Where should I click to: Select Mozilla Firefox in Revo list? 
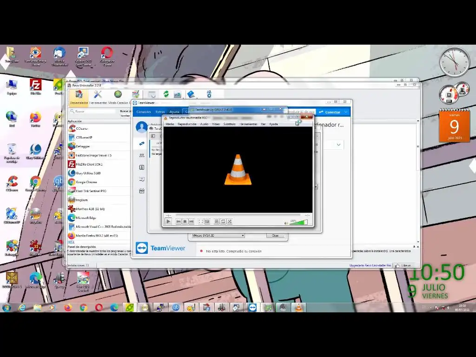(99, 236)
